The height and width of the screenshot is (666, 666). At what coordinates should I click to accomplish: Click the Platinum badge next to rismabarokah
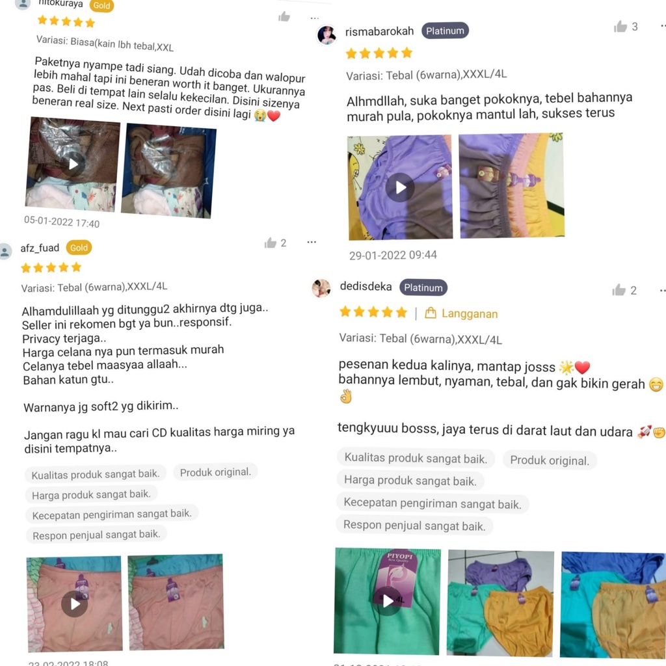[445, 31]
